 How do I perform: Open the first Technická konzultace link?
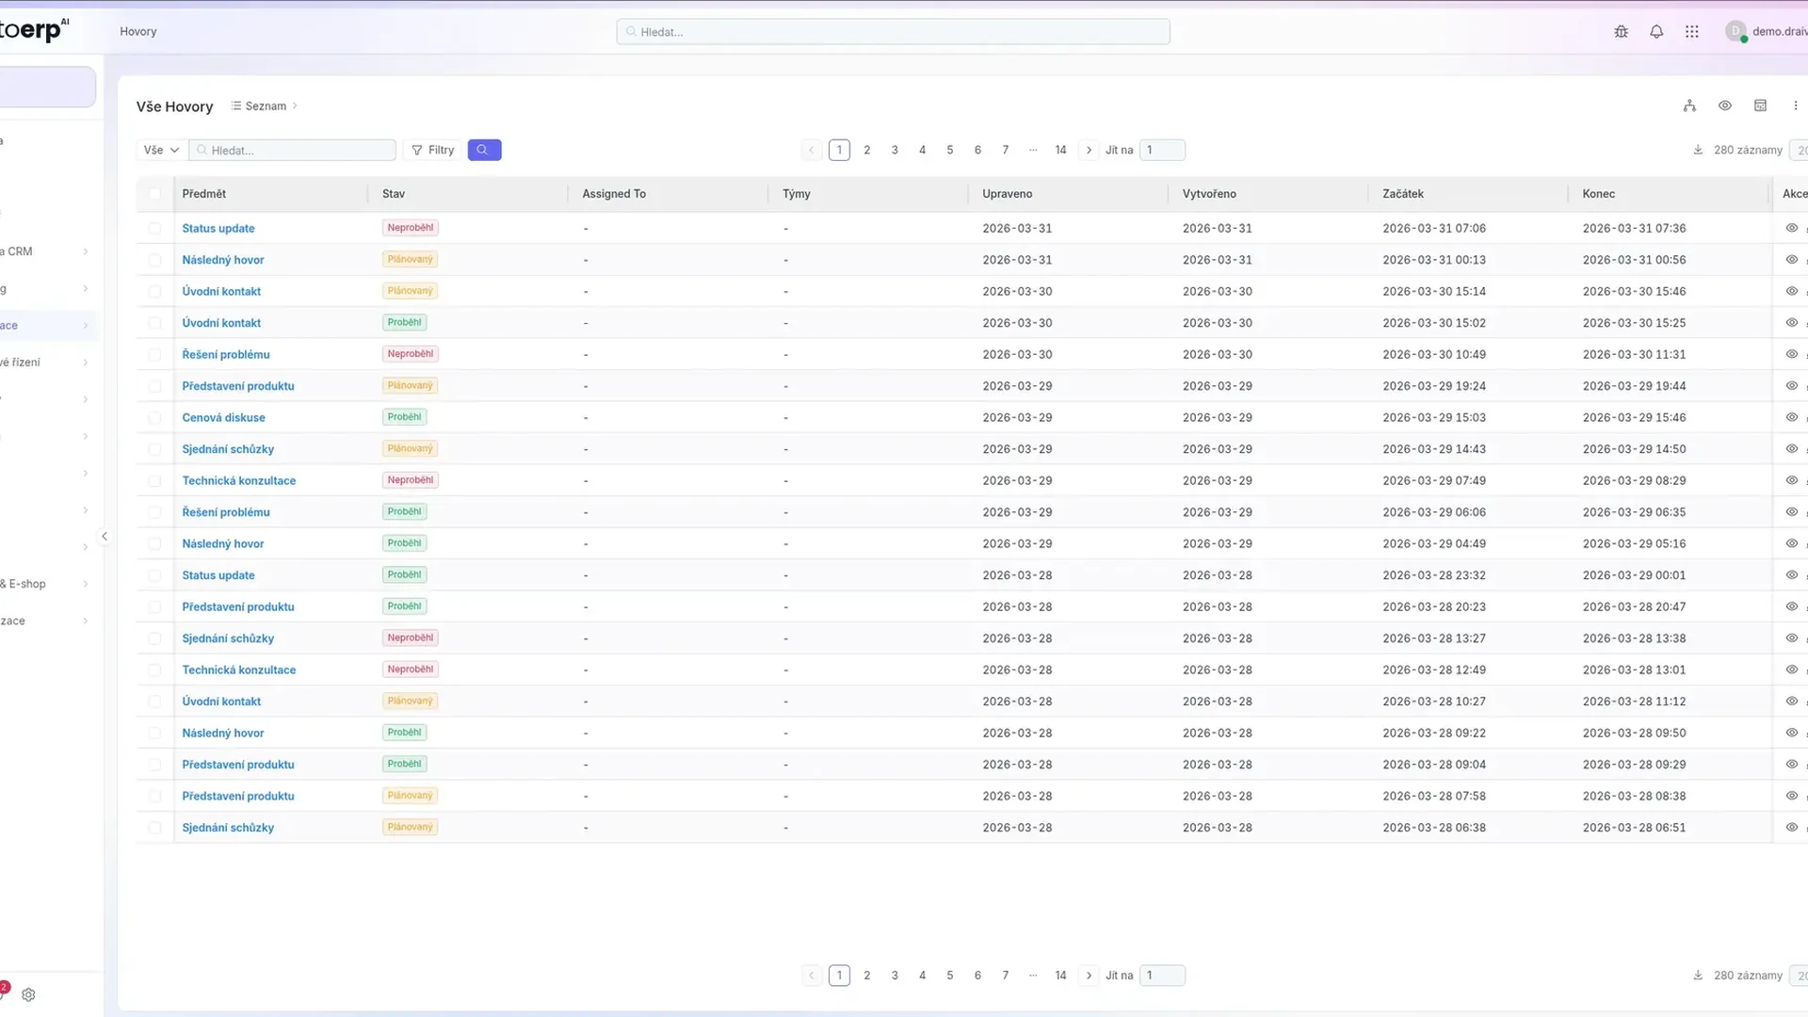[239, 480]
